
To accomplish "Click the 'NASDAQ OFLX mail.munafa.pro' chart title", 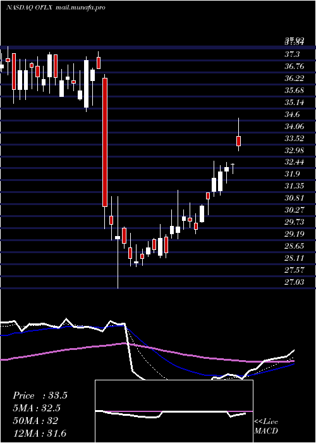I will click(56, 8).
